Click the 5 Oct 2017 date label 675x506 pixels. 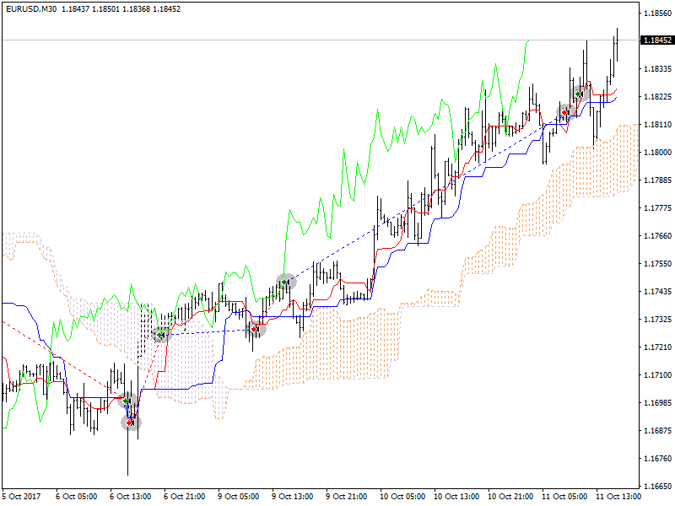click(x=23, y=497)
